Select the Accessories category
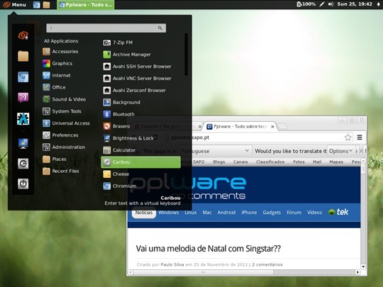Image resolution: width=383 pixels, height=287 pixels. point(60,52)
